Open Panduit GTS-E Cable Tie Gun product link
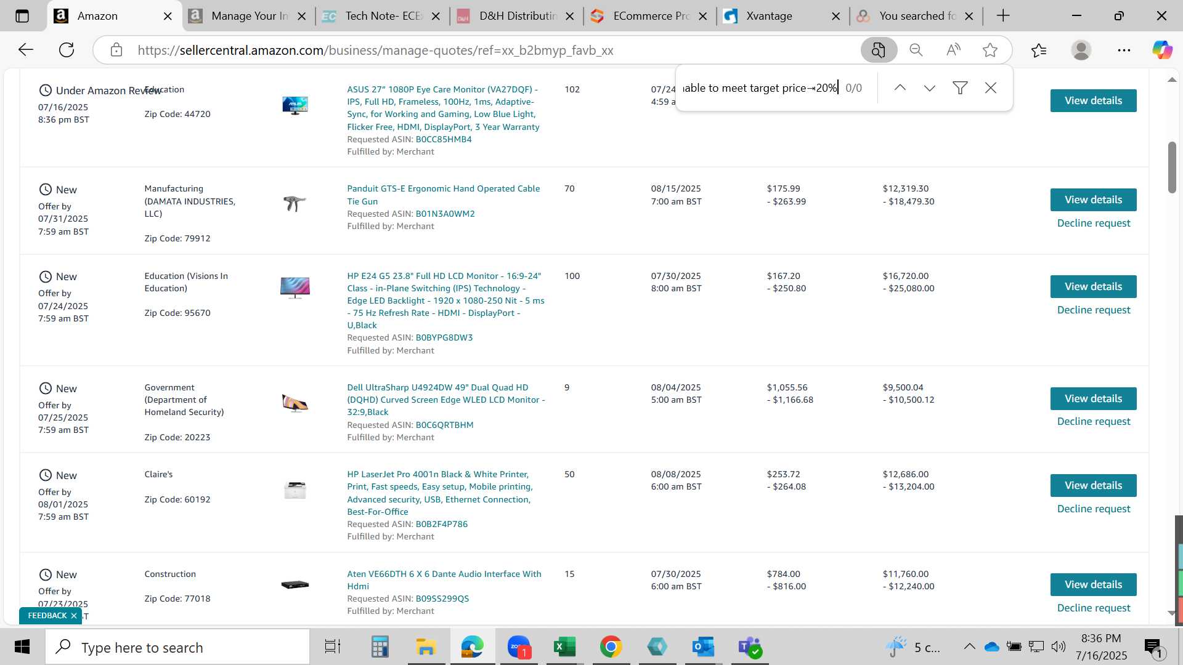Image resolution: width=1183 pixels, height=665 pixels. [443, 195]
